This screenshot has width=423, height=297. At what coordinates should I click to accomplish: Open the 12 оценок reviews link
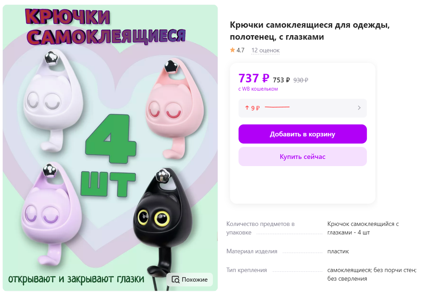(x=265, y=50)
